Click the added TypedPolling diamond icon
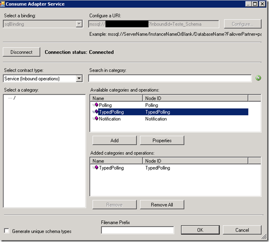269x242 pixels. [x=96, y=167]
